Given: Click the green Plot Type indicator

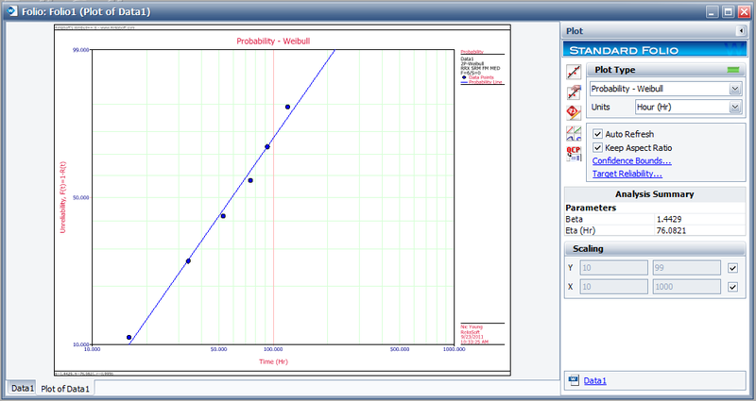Looking at the screenshot, I should 733,70.
